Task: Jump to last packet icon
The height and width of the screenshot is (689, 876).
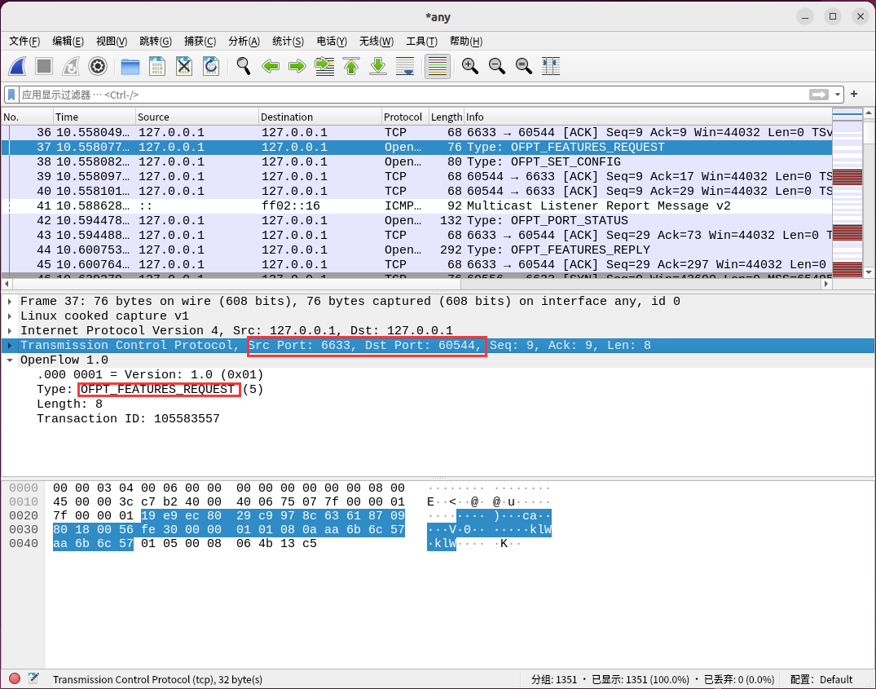Action: pyautogui.click(x=377, y=67)
